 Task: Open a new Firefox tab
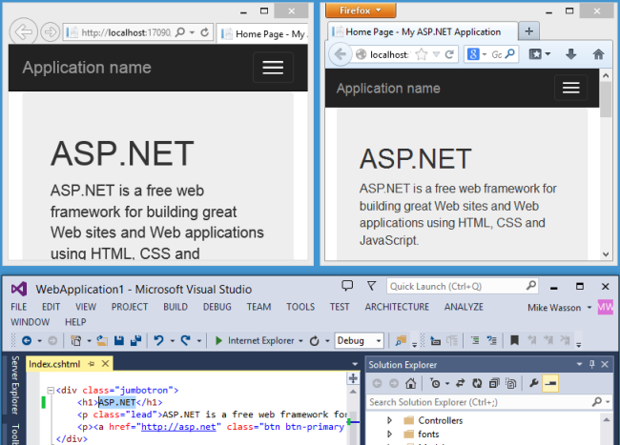[x=529, y=30]
